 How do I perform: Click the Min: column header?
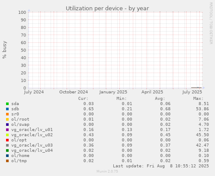click(x=122, y=99)
